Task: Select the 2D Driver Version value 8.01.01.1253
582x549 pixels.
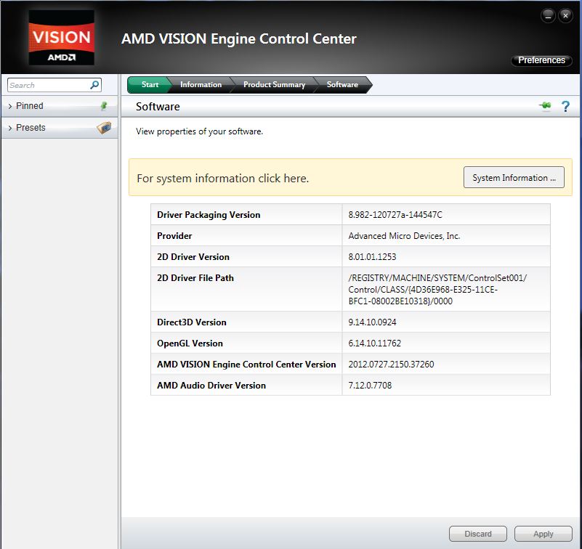Action: pyautogui.click(x=372, y=256)
